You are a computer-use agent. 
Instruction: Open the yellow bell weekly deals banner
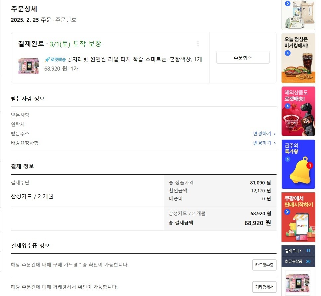click(298, 164)
